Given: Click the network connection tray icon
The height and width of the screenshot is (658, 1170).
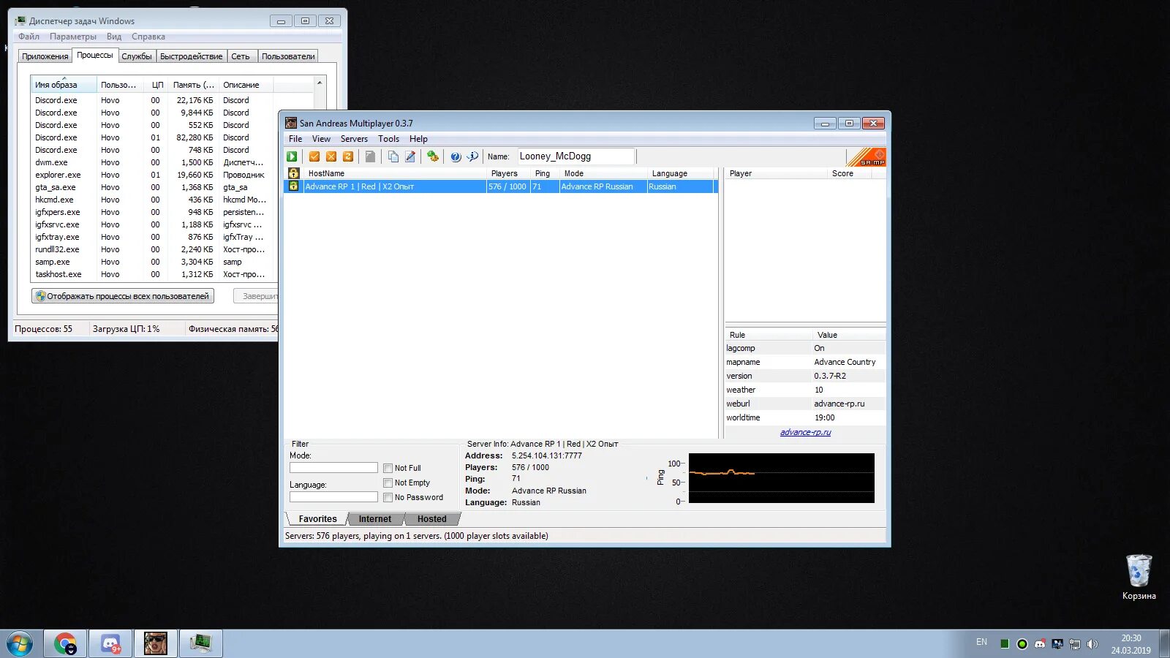Looking at the screenshot, I should tap(1075, 644).
